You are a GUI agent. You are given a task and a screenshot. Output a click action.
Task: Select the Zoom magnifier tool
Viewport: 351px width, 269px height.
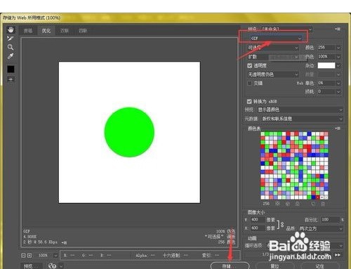[x=11, y=47]
